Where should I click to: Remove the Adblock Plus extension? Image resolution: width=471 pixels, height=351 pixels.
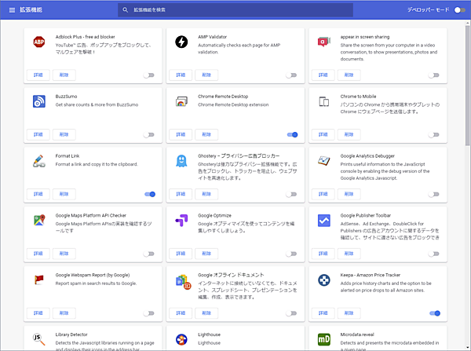coord(64,75)
